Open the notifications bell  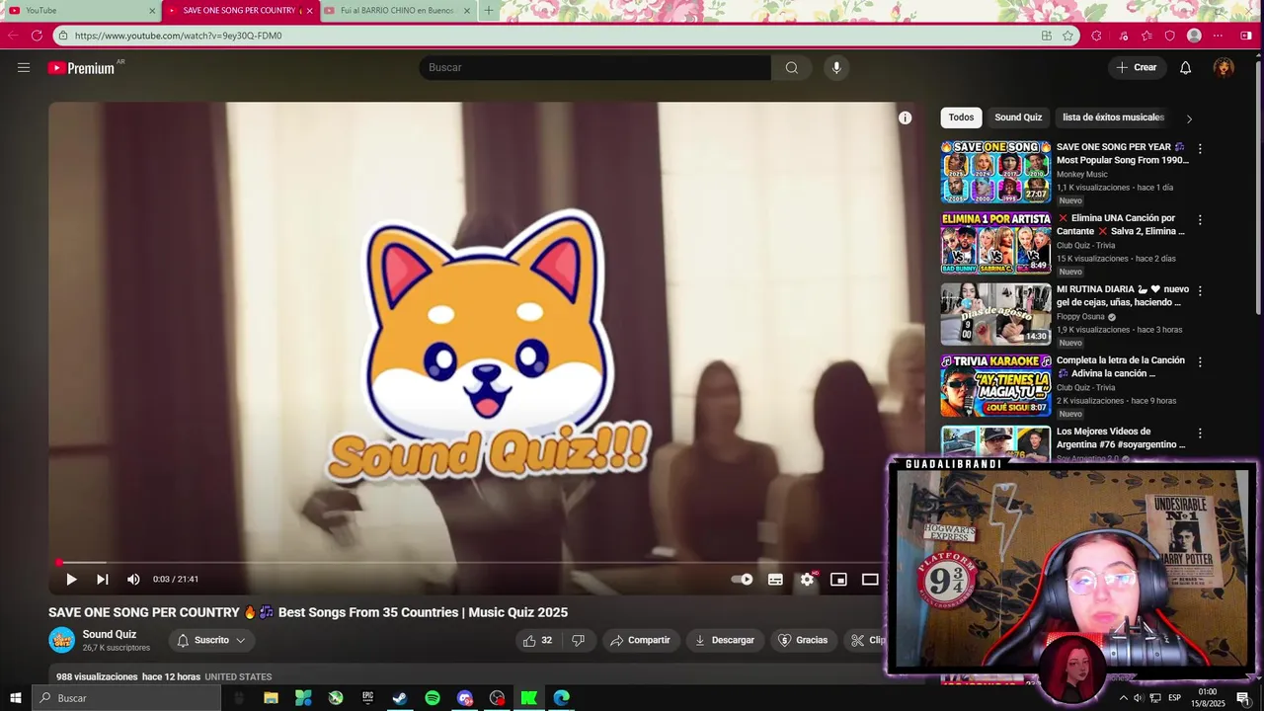click(1185, 67)
